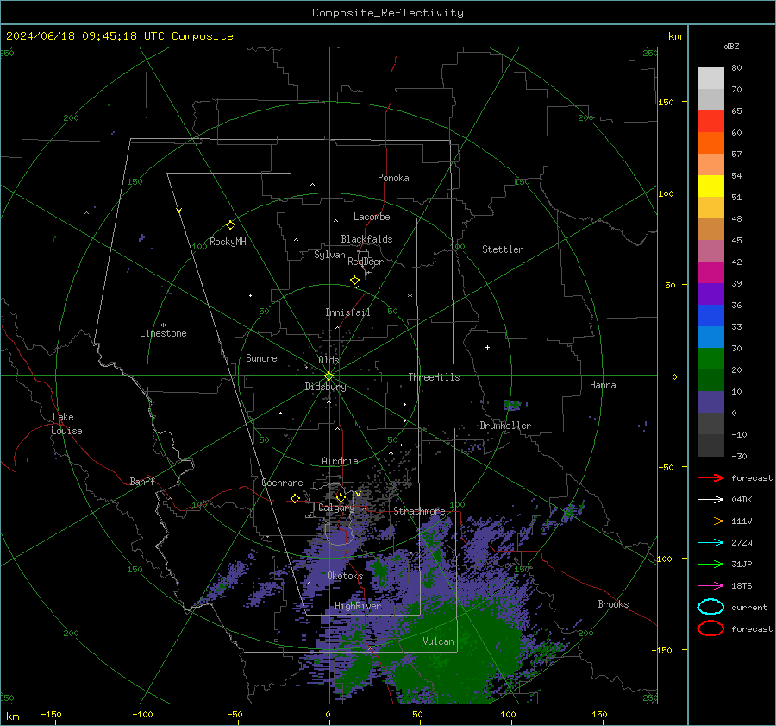Click the km label at bottom left
Viewport: 776px width, 726px height.
point(12,717)
